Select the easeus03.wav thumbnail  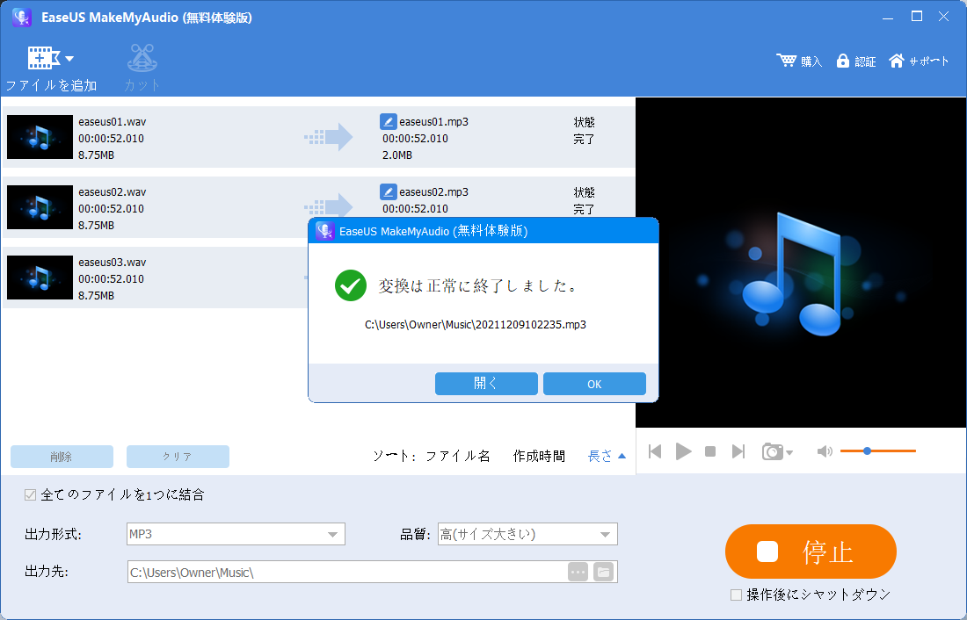40,278
